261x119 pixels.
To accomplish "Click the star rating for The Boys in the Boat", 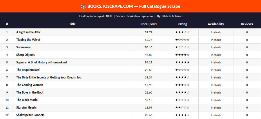I will (x=182, y=92).
